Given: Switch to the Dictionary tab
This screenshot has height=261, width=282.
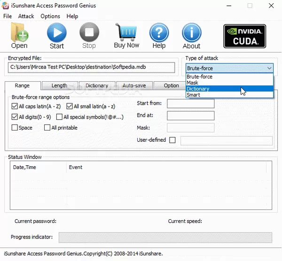Looking at the screenshot, I should pyautogui.click(x=97, y=86).
